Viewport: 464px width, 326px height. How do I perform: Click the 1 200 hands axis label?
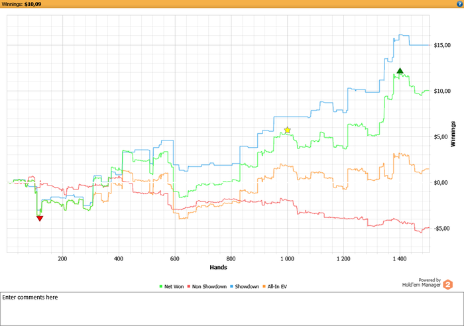(x=343, y=259)
